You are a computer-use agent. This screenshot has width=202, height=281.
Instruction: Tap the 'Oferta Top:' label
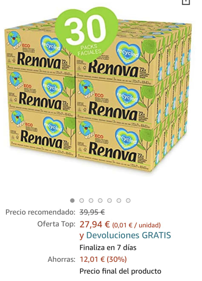56,224
